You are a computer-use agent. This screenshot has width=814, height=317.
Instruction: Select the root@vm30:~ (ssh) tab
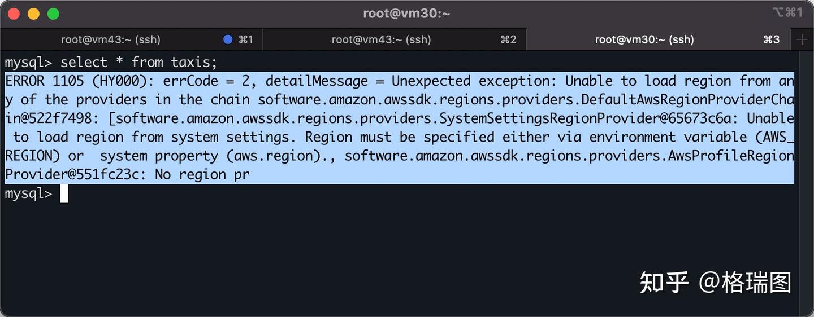click(x=644, y=39)
